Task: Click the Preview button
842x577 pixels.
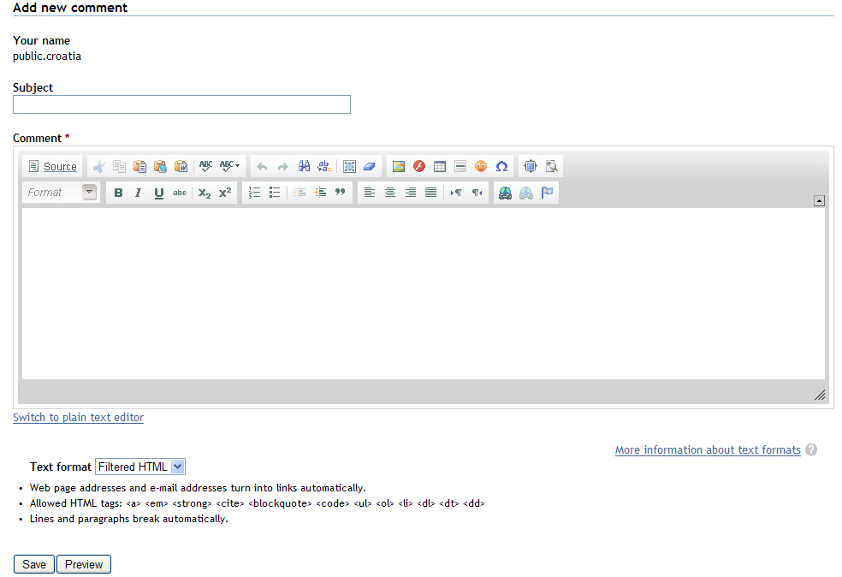Action: 84,564
